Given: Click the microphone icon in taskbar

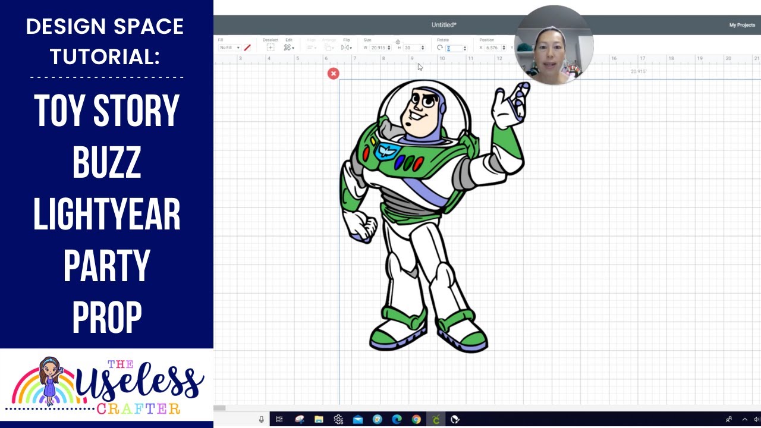Looking at the screenshot, I should click(x=261, y=419).
